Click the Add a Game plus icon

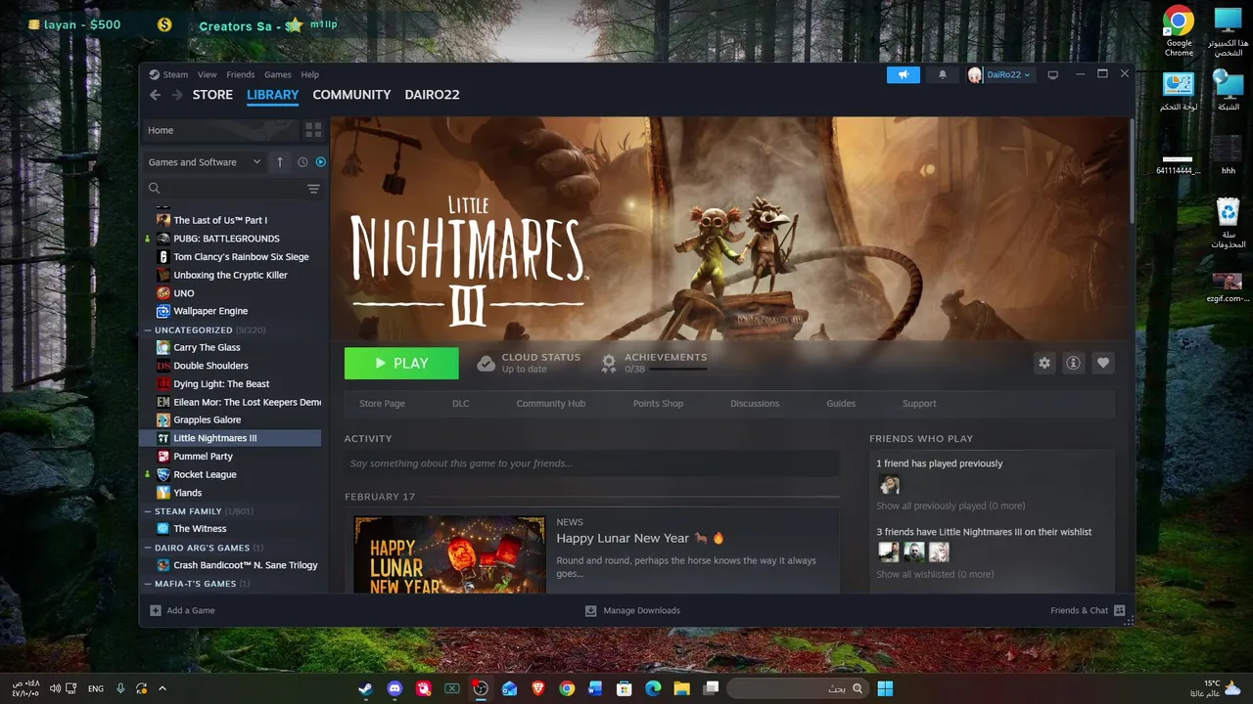click(156, 610)
